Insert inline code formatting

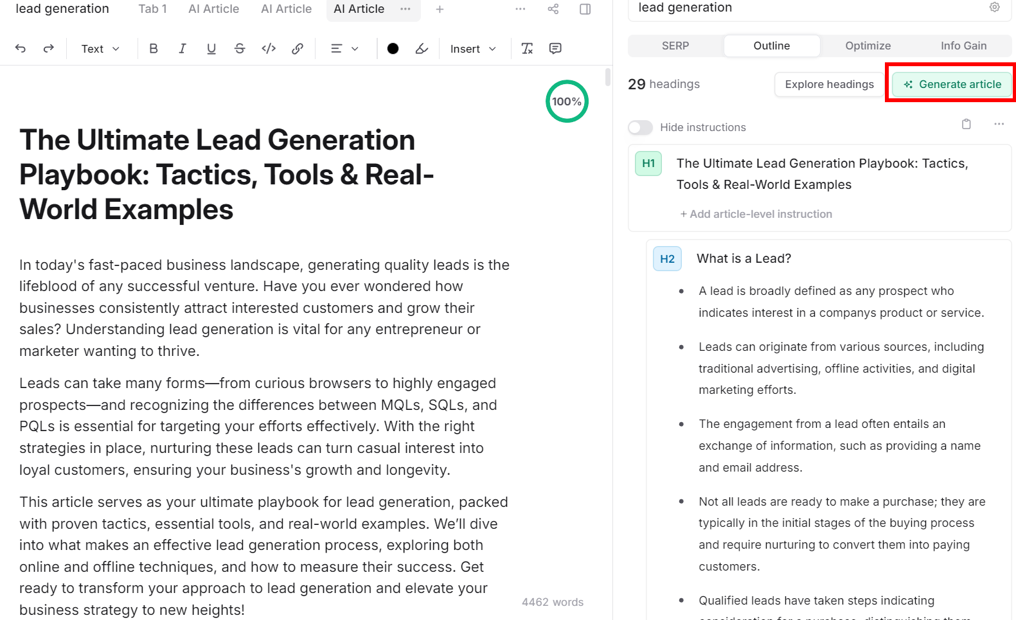[x=269, y=48]
